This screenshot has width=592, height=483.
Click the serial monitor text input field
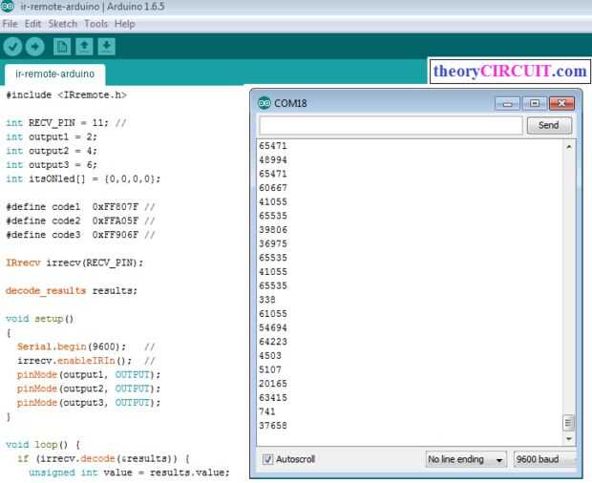click(x=390, y=125)
